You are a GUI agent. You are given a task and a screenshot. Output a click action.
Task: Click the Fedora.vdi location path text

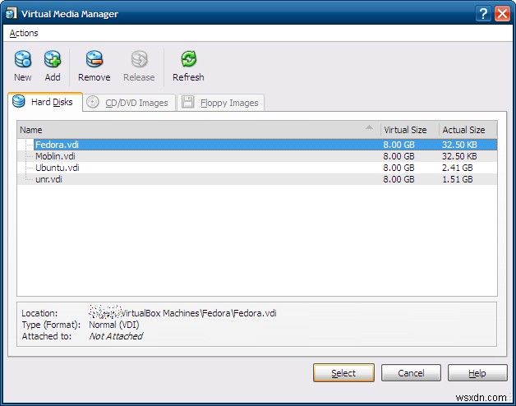(x=182, y=313)
